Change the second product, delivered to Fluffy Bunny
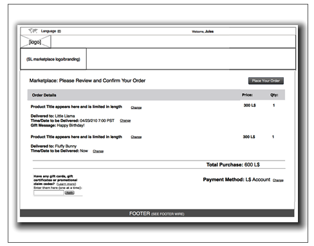The height and width of the screenshot is (246, 314). 136,137
